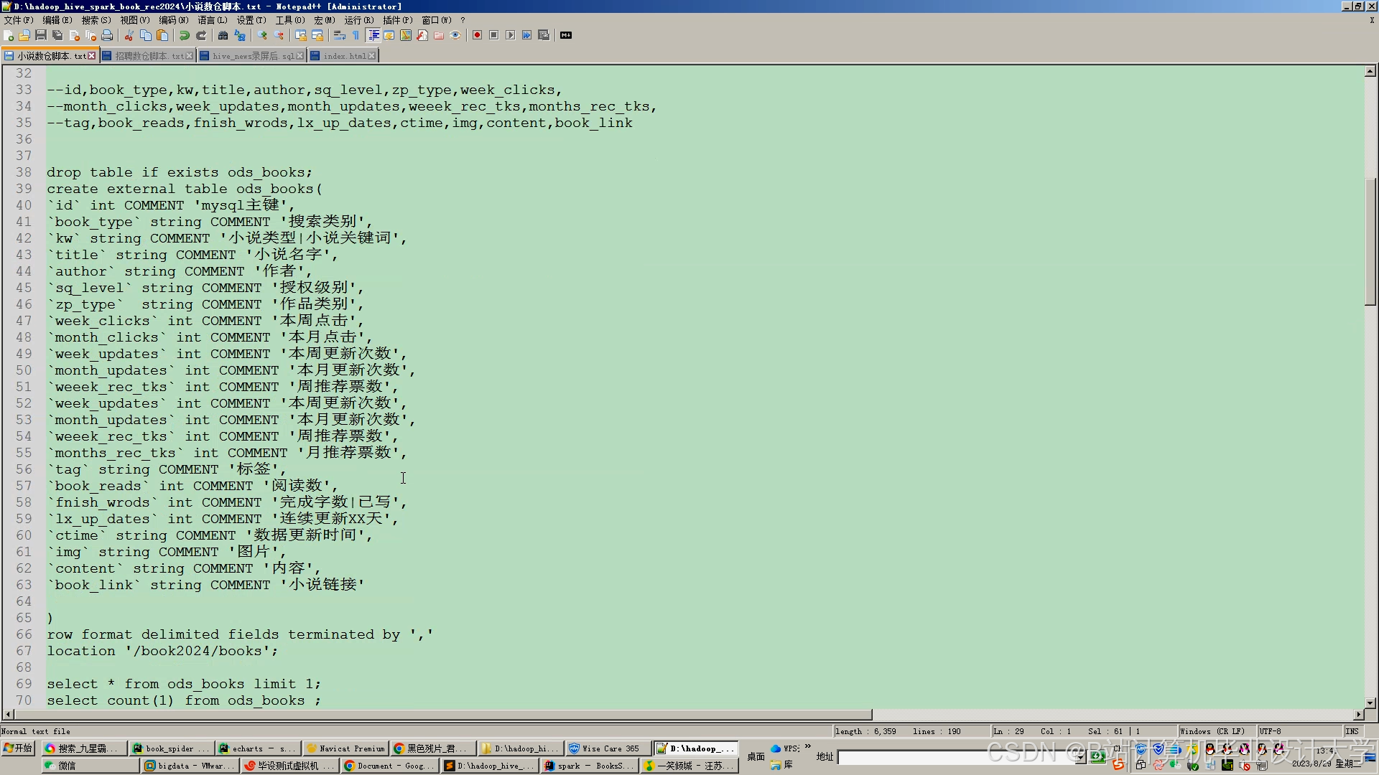Click the Print toolbar icon
This screenshot has height=775, width=1379.
coord(107,35)
